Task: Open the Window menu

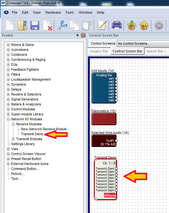Action: coord(85,12)
